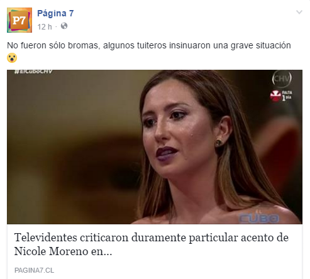Screen dimensions: 310x279
Task: Click the globe public privacy icon
Action: click(x=64, y=26)
